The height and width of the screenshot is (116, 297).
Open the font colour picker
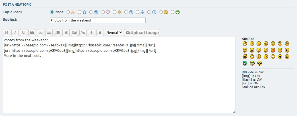click(100, 33)
